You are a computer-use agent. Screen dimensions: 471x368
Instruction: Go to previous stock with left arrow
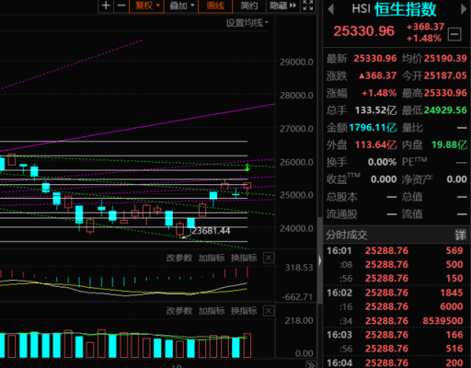point(330,8)
